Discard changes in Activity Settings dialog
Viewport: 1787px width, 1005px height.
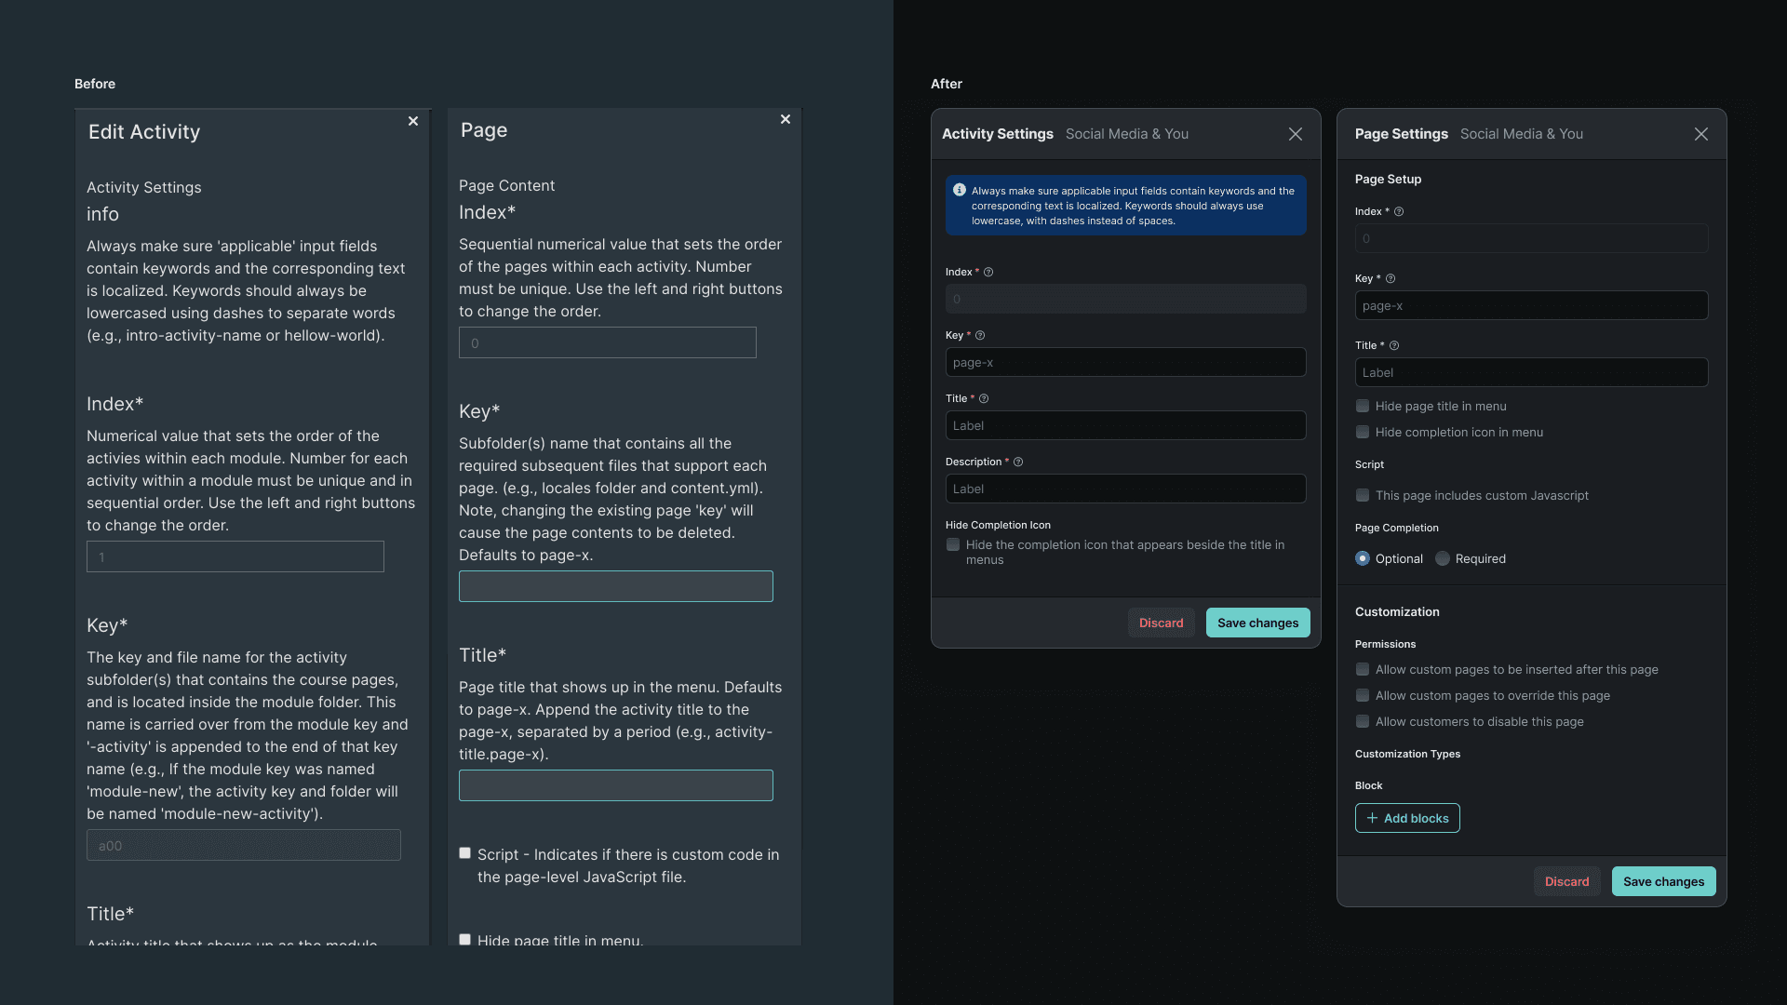pyautogui.click(x=1162, y=623)
